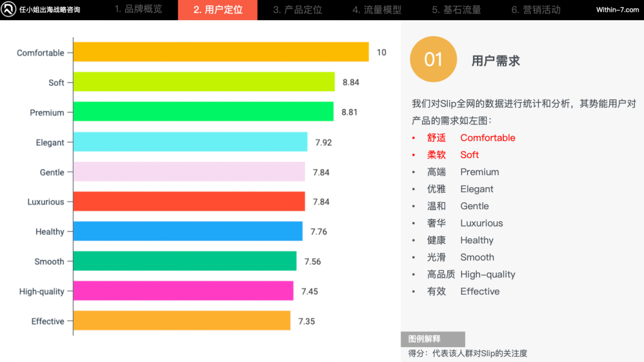Image resolution: width=644 pixels, height=362 pixels.
Task: Open the 3. 产品定位 section
Action: click(297, 10)
